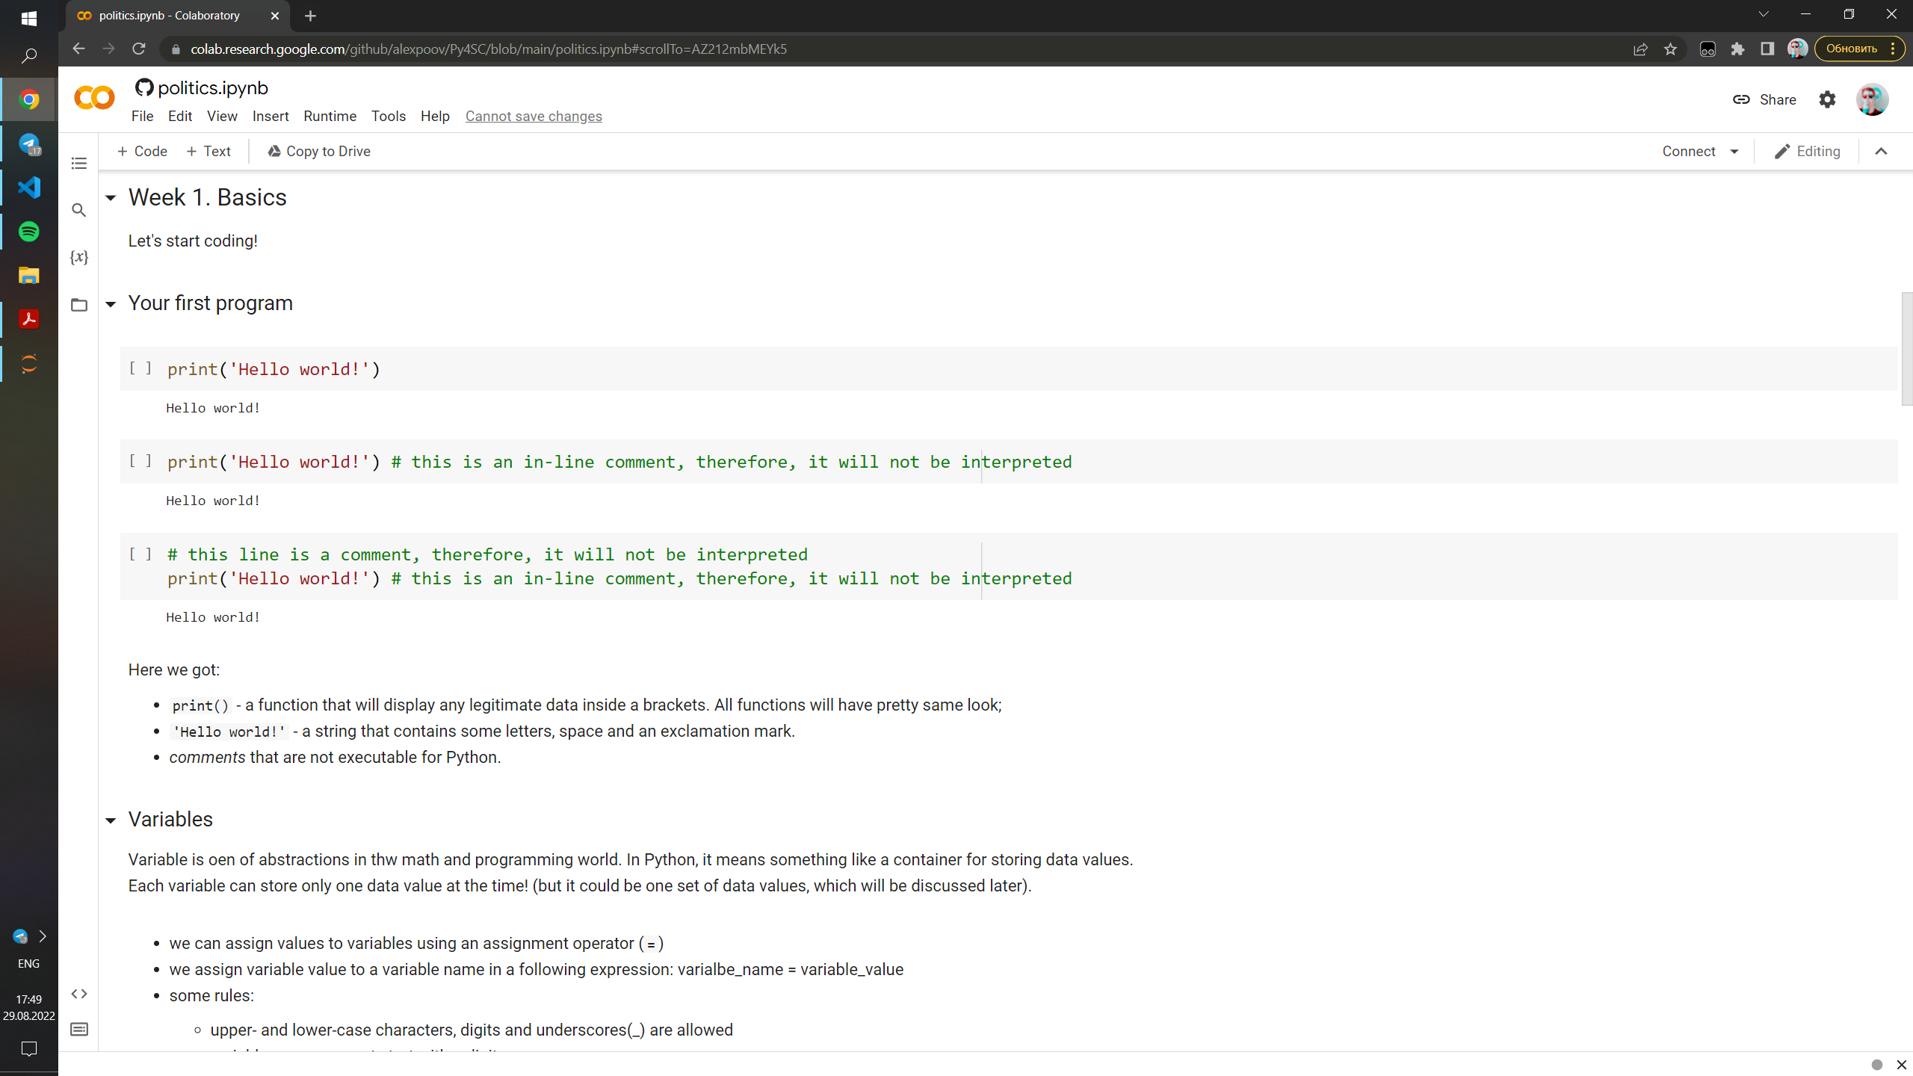Collapse the 'Your first program' section
The width and height of the screenshot is (1913, 1076).
tap(111, 304)
